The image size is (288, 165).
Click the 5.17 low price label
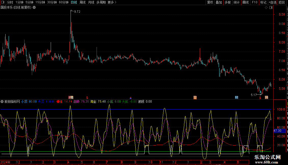click(x=254, y=95)
